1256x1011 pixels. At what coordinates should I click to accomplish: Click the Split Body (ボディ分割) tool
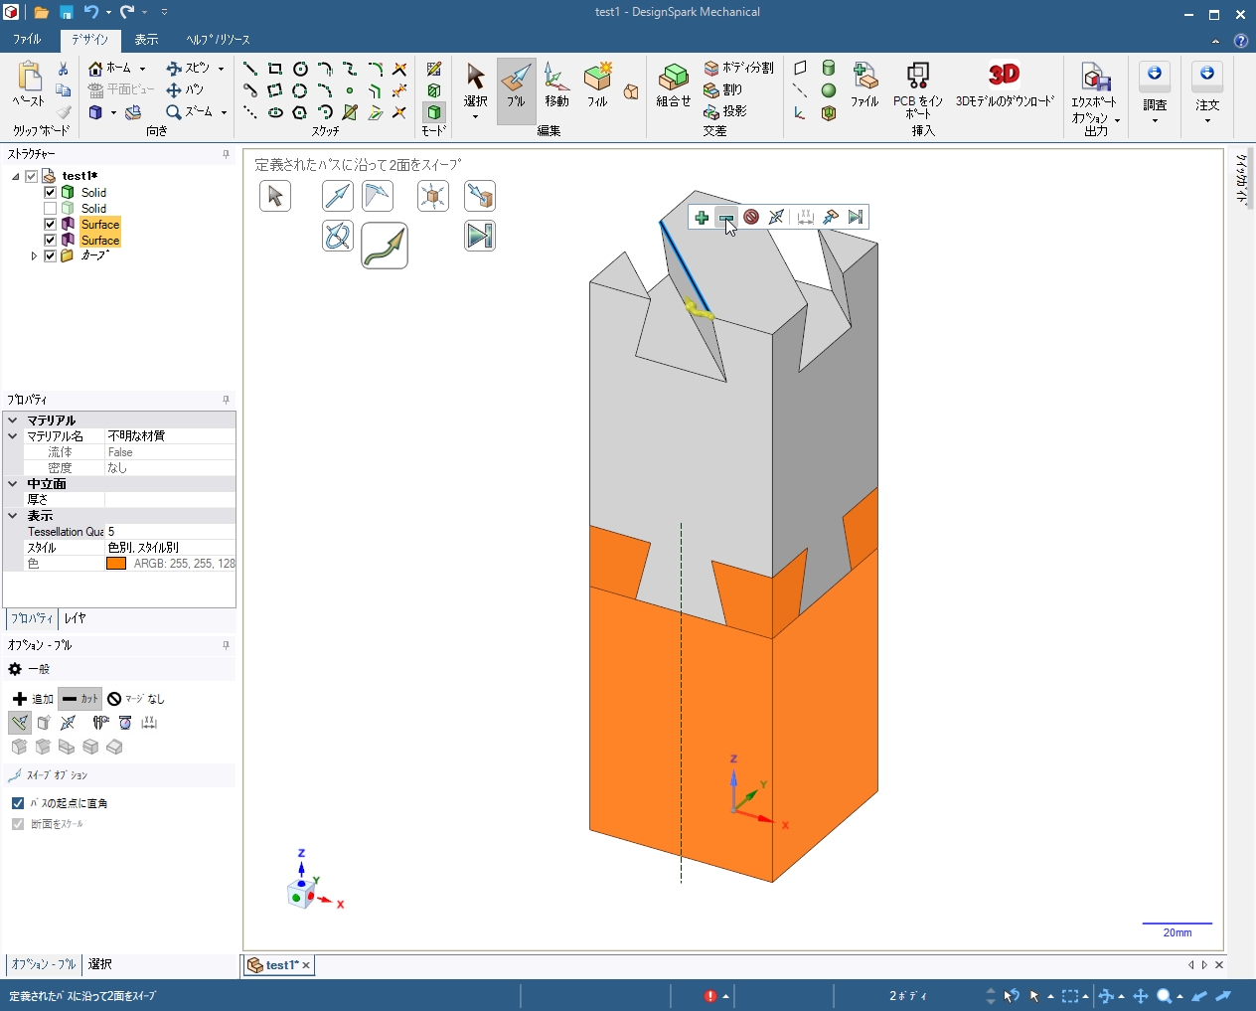click(738, 68)
